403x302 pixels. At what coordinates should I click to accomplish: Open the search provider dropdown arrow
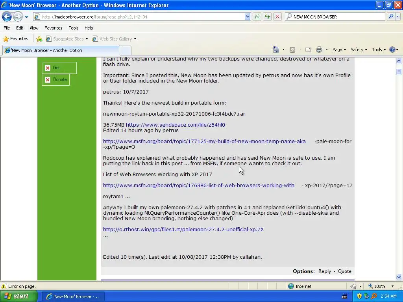(397, 17)
